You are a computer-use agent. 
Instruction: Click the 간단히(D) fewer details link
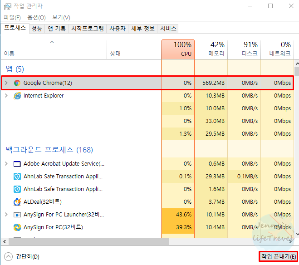click(x=28, y=257)
